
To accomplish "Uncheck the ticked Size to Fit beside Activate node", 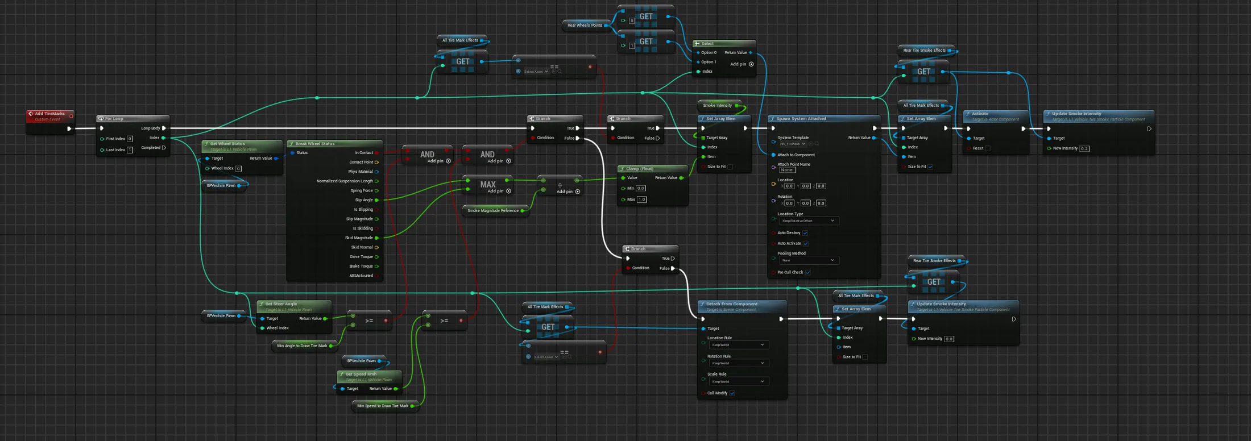I will point(930,167).
